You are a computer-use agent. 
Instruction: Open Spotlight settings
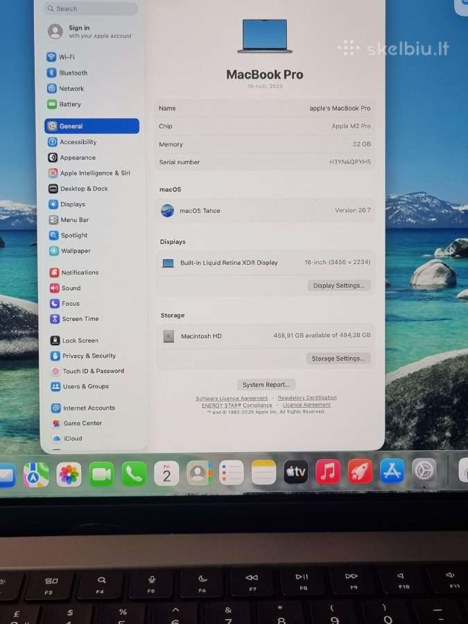click(69, 235)
